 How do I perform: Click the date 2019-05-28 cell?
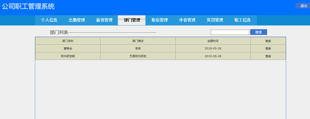(x=213, y=56)
